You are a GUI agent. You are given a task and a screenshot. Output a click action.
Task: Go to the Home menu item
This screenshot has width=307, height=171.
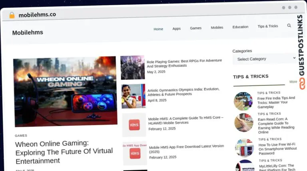158,29
